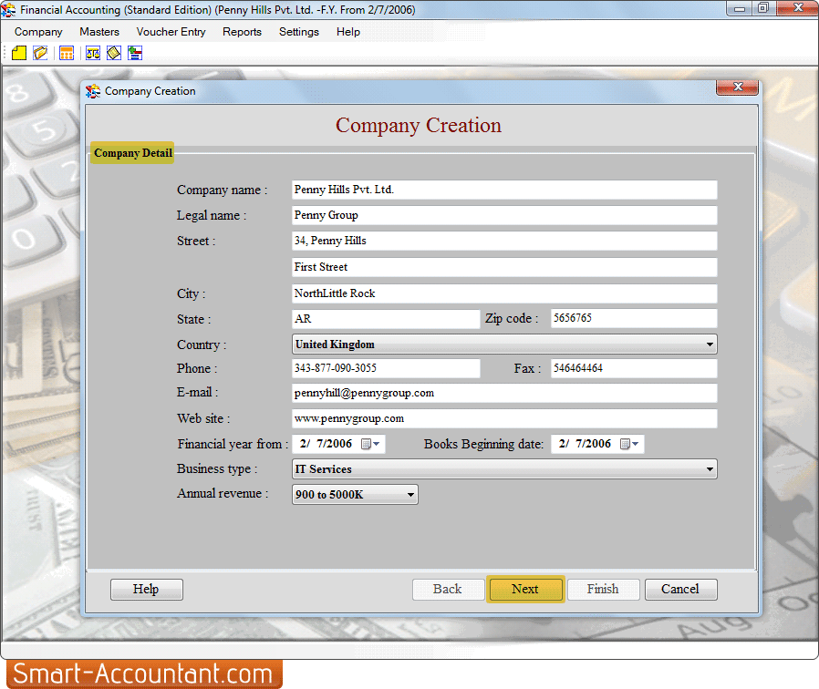The width and height of the screenshot is (819, 689).
Task: Click the Fax input field
Action: [634, 368]
